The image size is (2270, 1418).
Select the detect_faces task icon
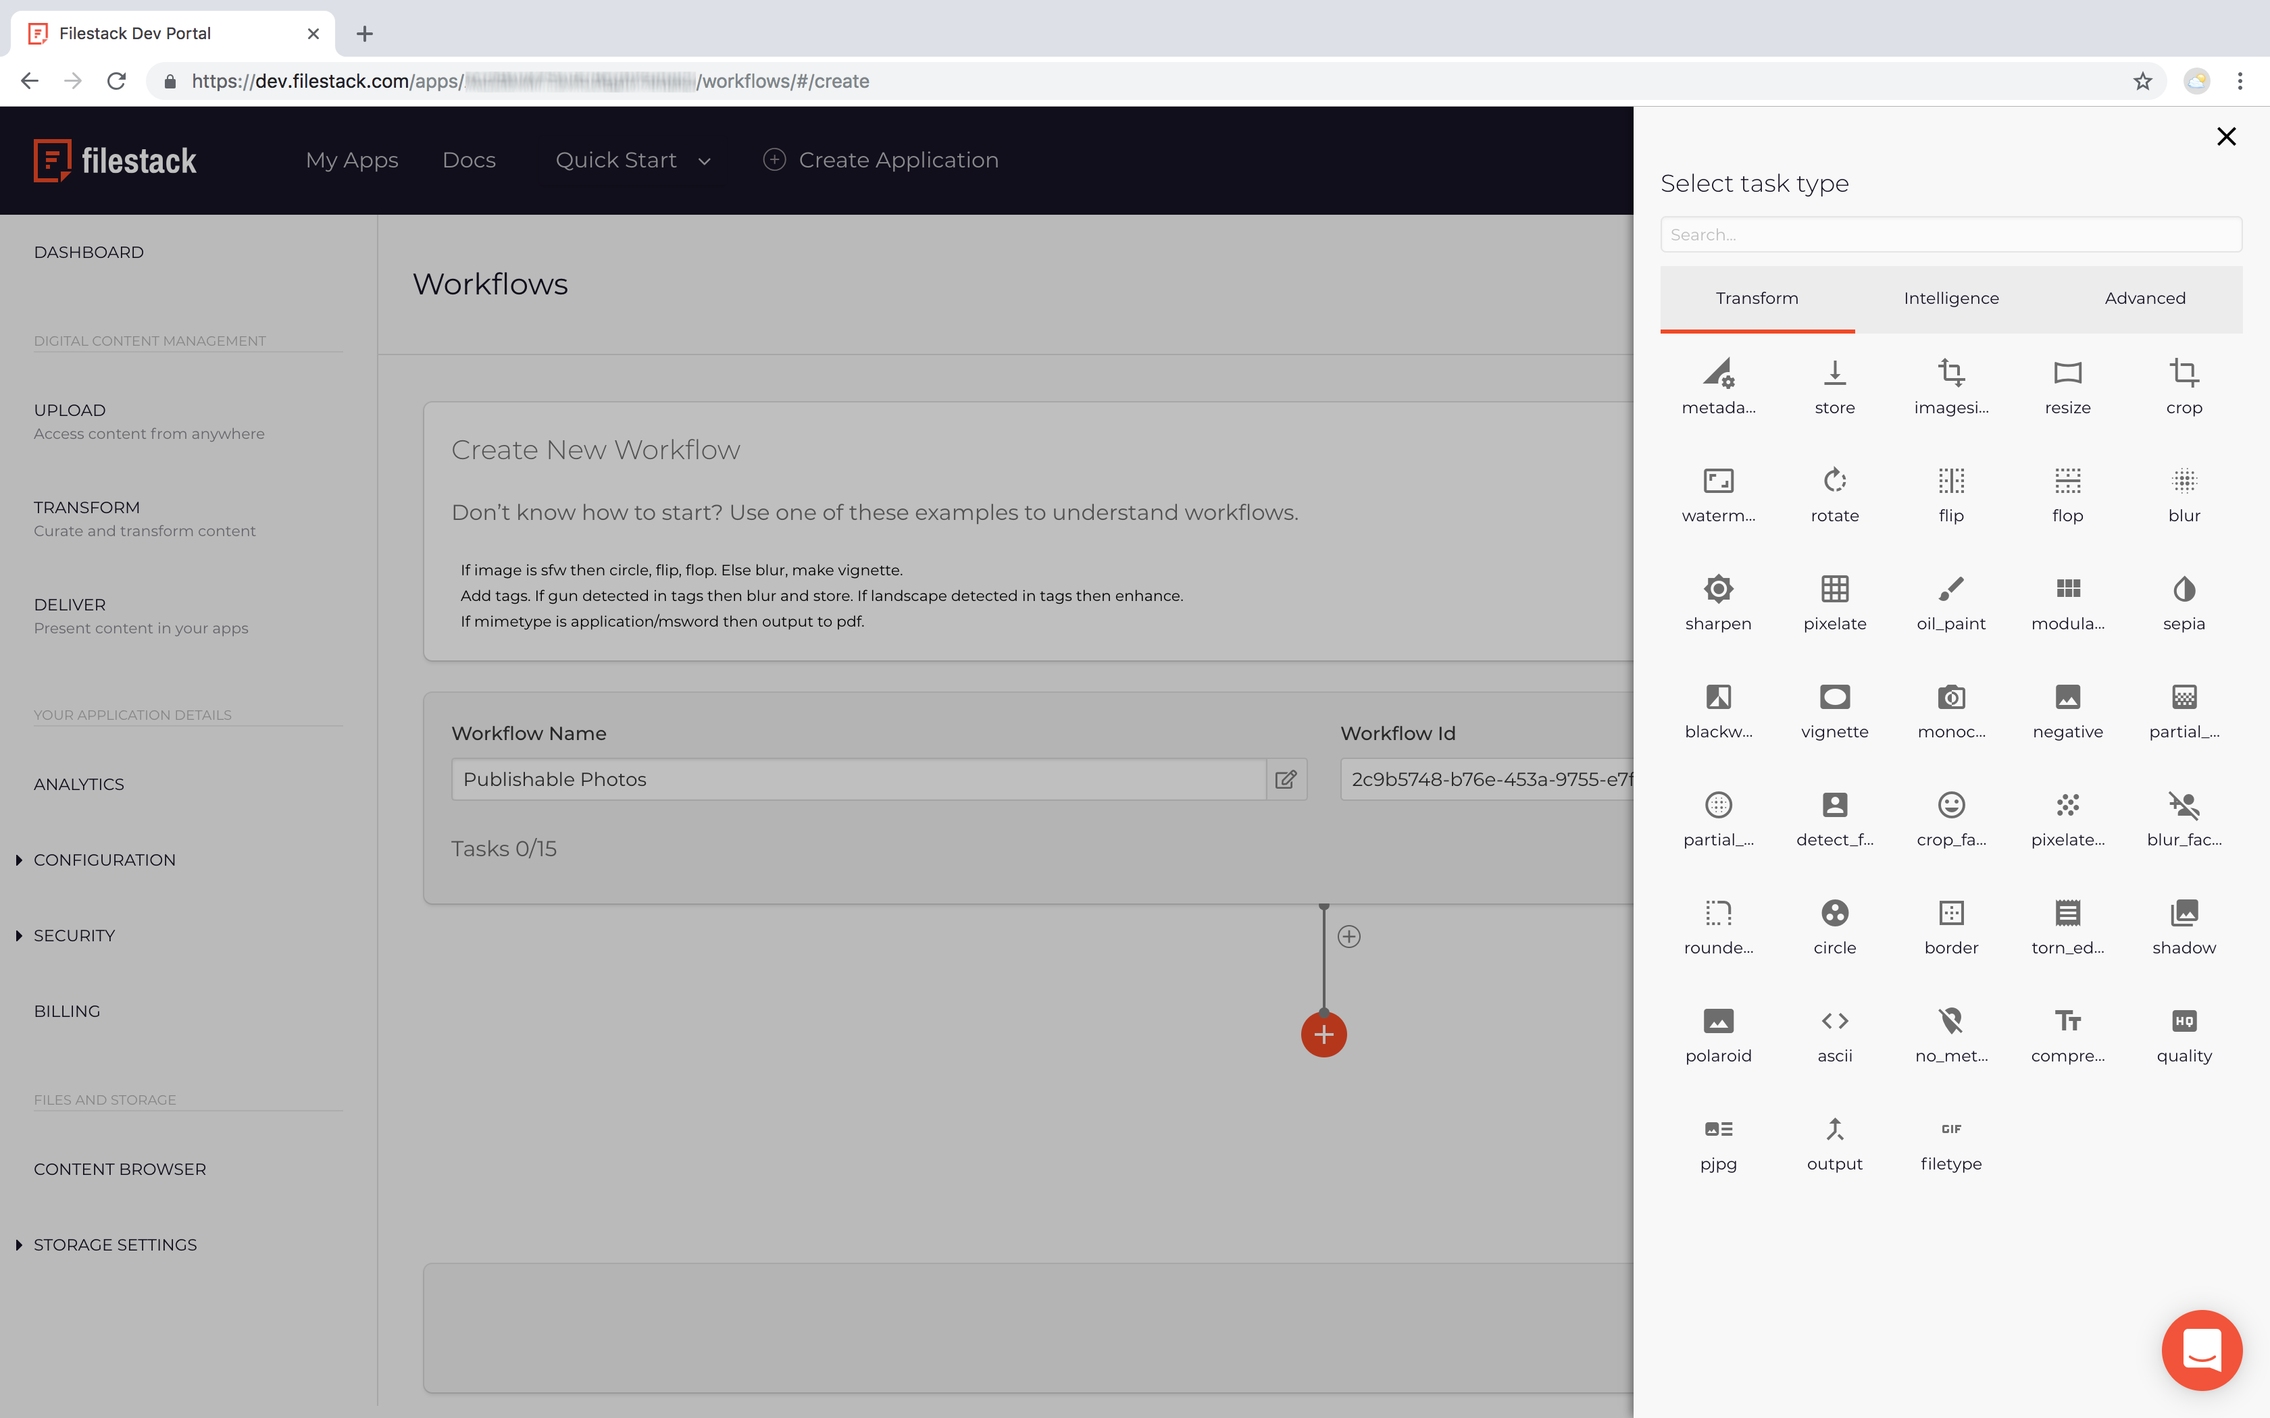[x=1834, y=805]
